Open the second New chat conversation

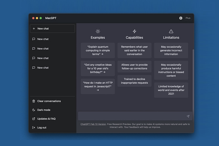(x=43, y=49)
